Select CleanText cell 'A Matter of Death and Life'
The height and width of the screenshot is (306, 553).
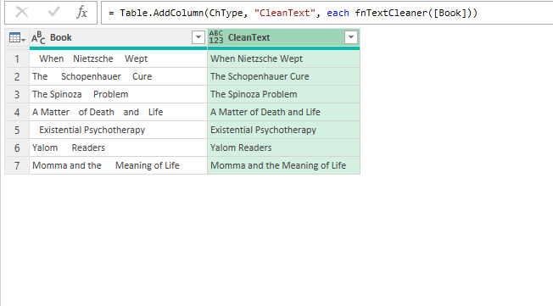point(283,112)
